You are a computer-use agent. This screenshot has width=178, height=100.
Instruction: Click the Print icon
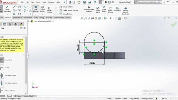90,2
